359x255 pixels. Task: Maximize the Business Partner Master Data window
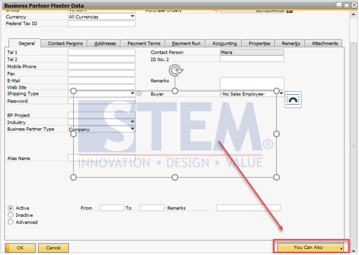[347, 5]
